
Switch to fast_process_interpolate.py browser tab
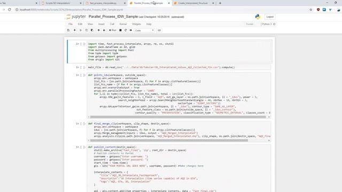pos(106,3)
